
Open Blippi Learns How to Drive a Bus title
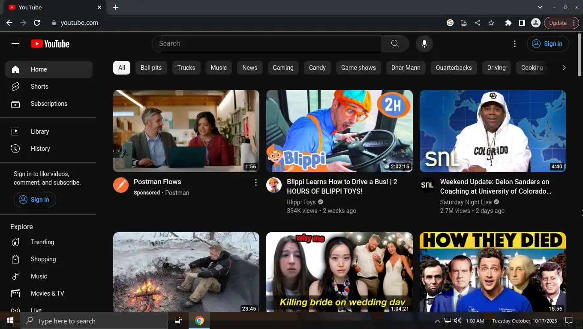point(342,186)
